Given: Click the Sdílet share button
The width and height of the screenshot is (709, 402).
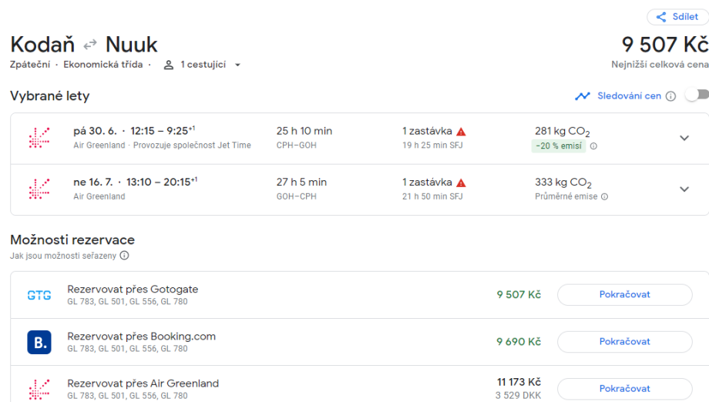Looking at the screenshot, I should click(x=677, y=17).
